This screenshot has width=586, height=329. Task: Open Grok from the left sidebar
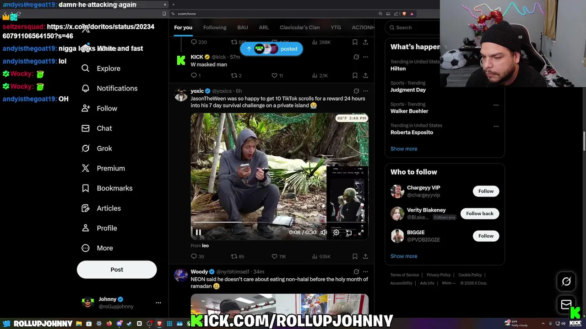(97, 149)
